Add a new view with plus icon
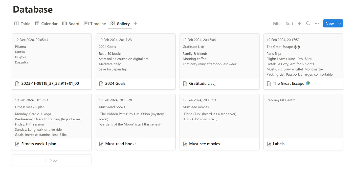The image size is (354, 176). (136, 24)
